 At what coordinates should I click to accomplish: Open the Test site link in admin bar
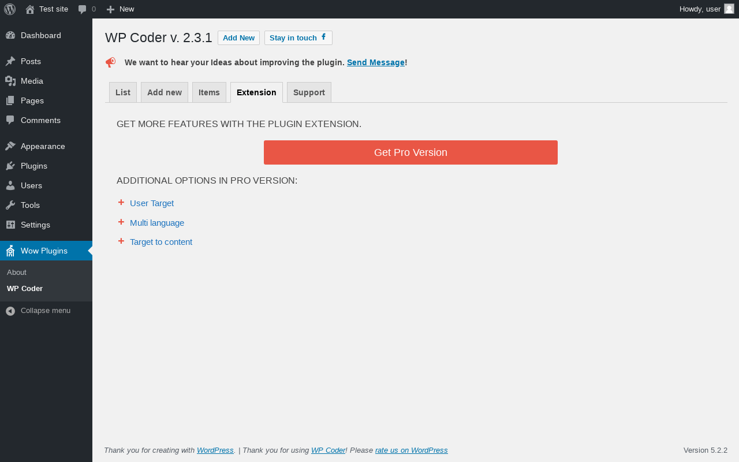[47, 9]
